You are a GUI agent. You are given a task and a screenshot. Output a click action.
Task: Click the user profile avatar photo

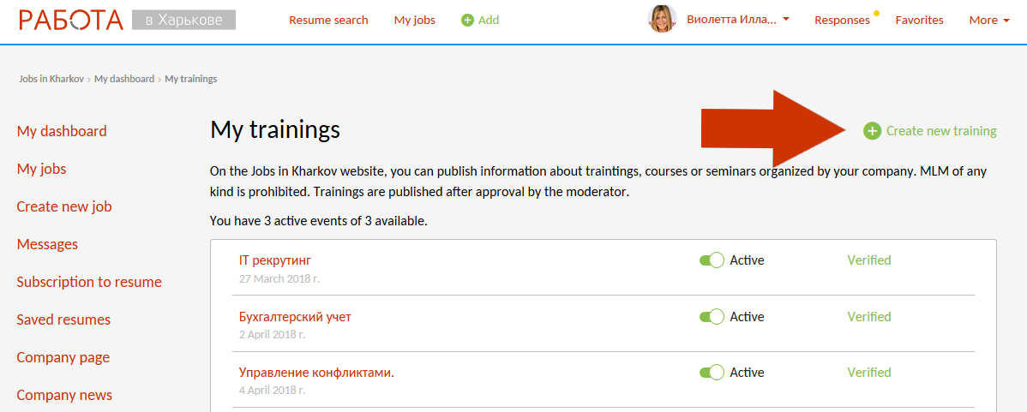[662, 19]
